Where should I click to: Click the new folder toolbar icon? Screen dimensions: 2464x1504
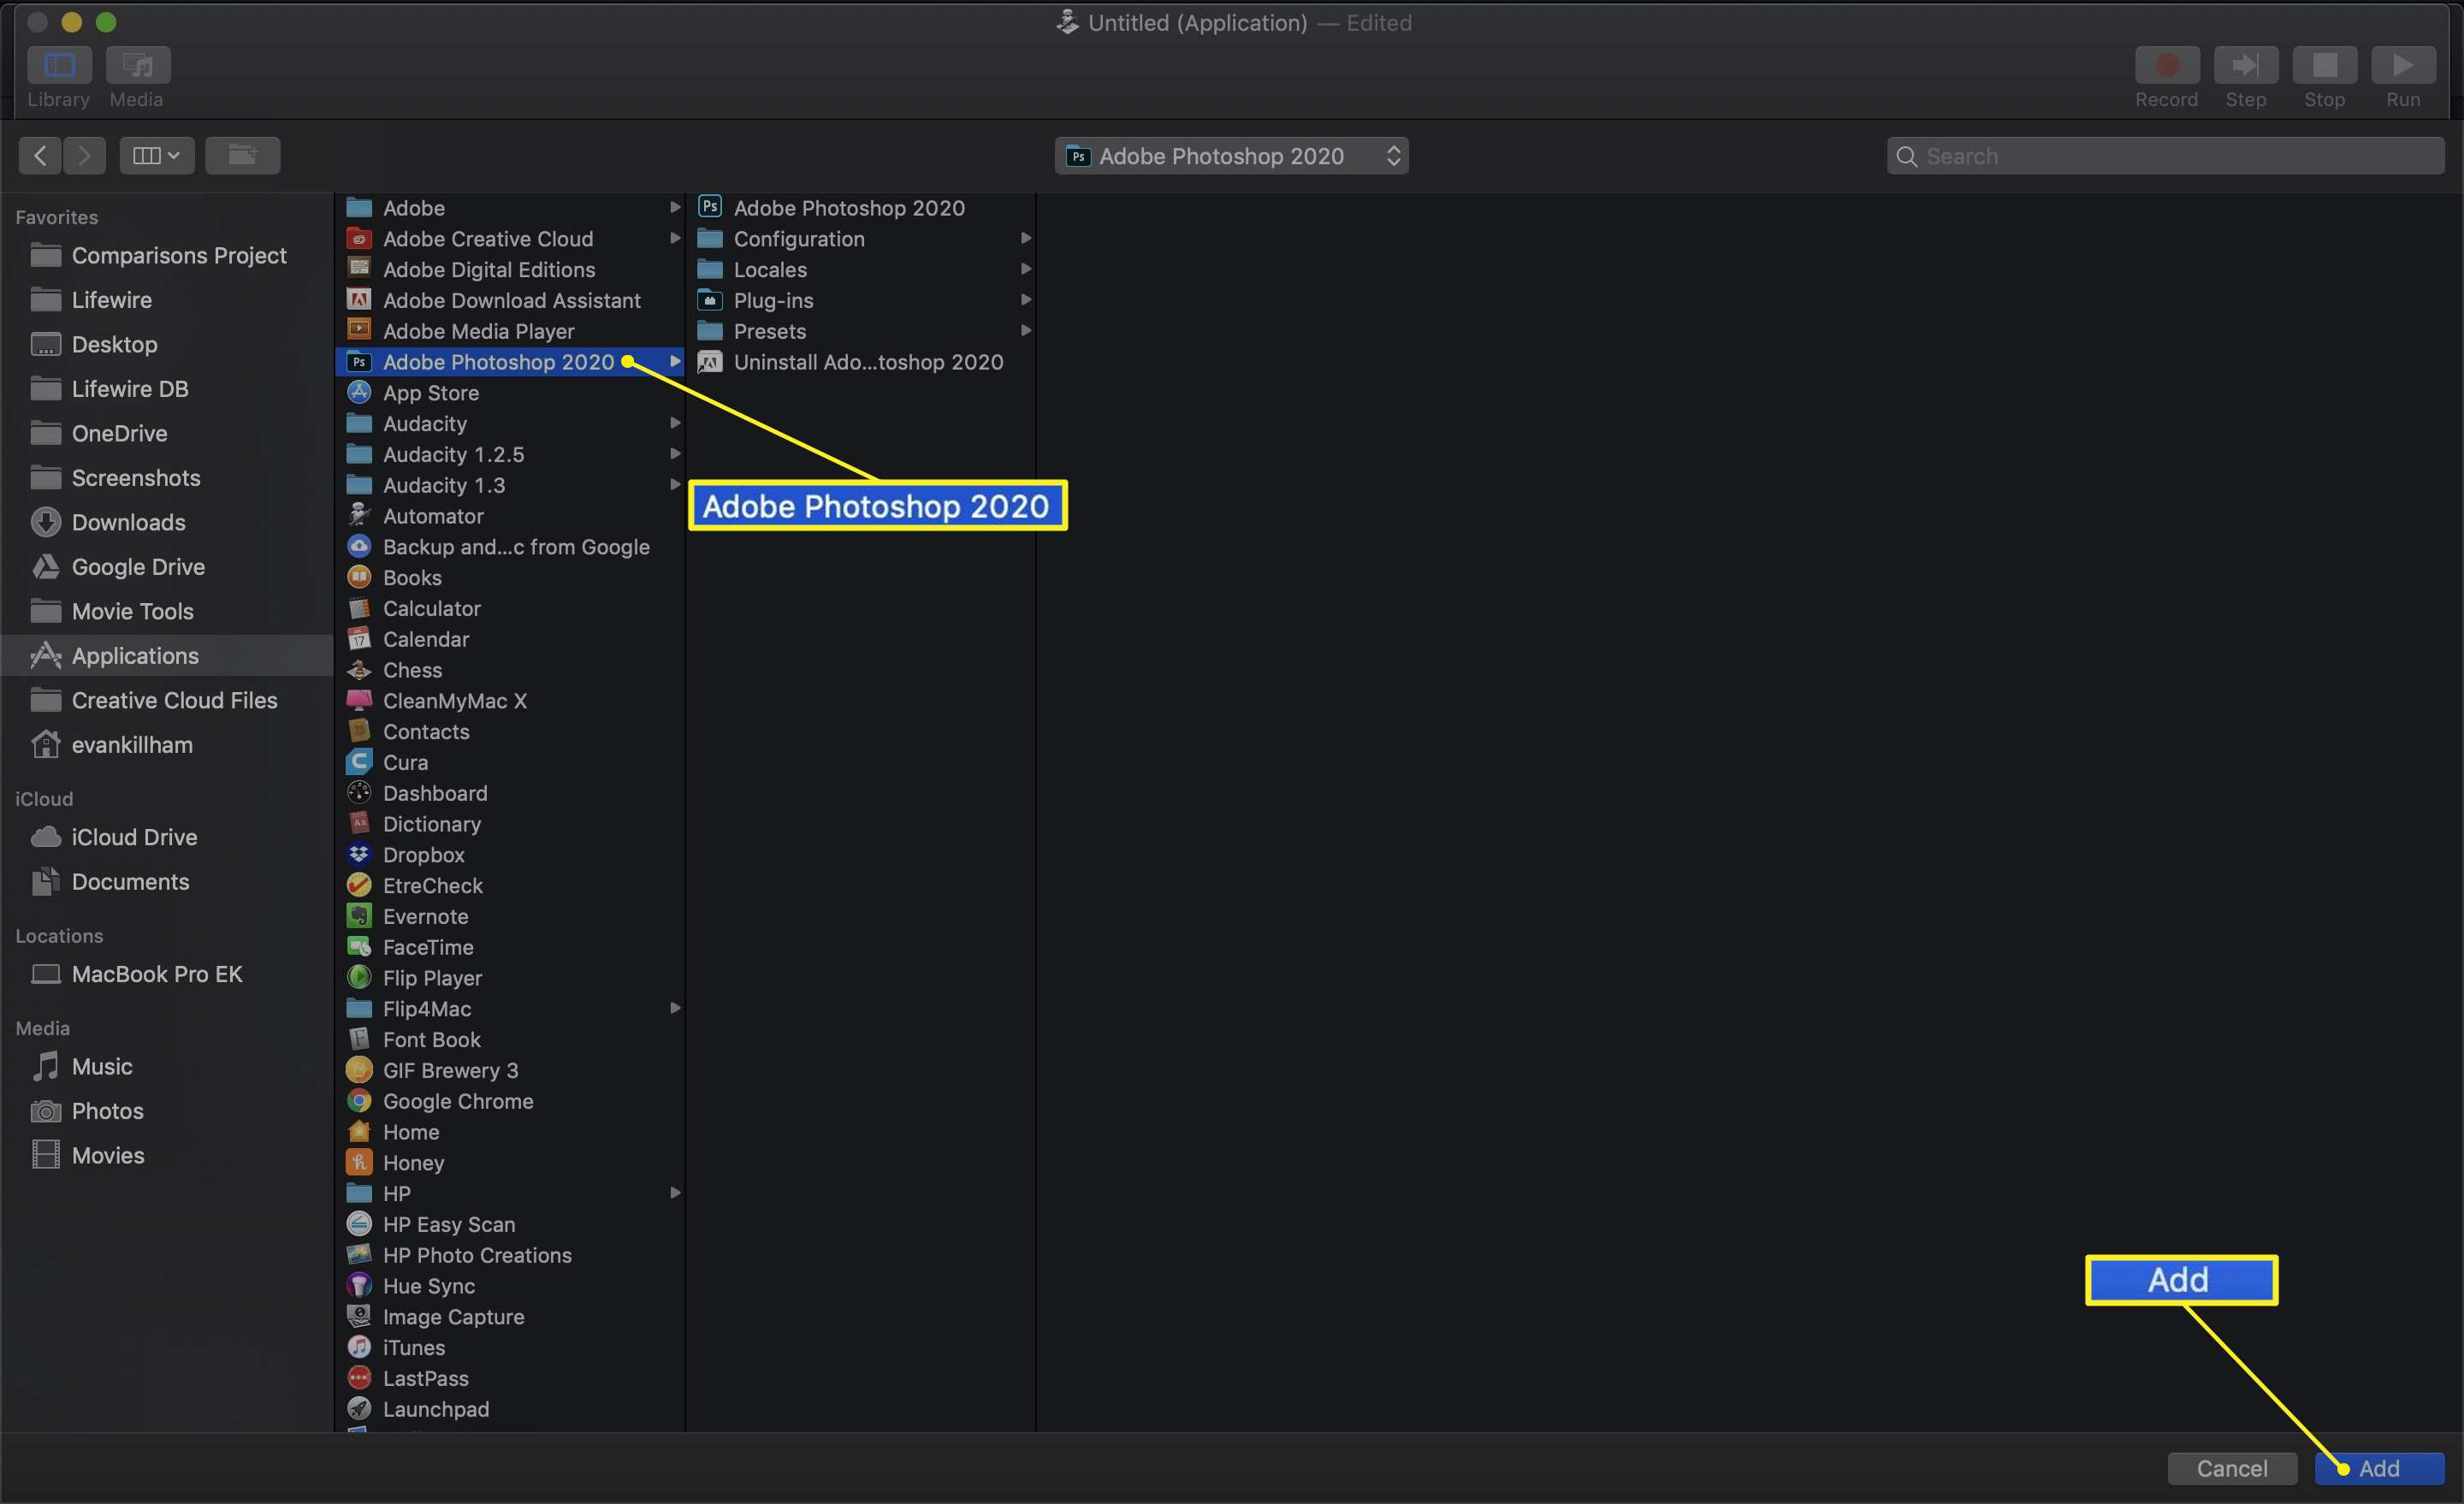point(242,155)
